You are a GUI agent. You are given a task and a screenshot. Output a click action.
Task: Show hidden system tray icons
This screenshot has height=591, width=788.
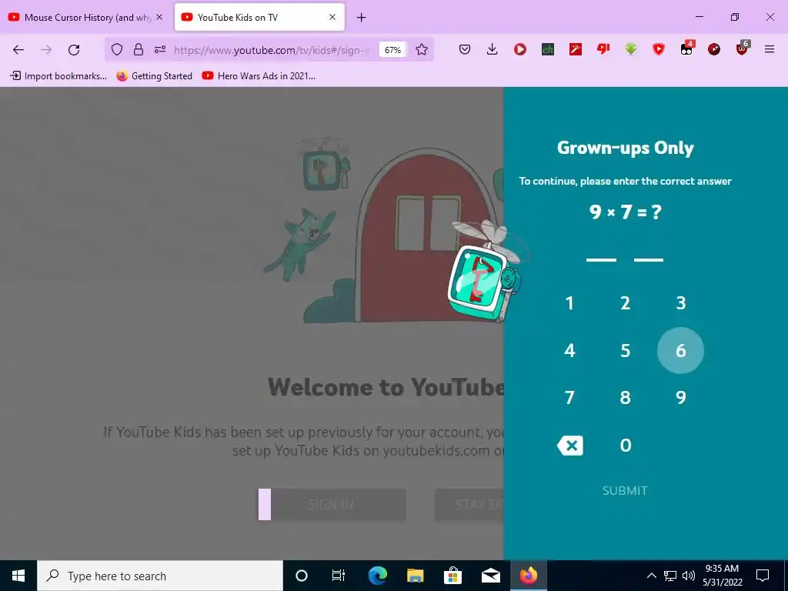coord(651,576)
